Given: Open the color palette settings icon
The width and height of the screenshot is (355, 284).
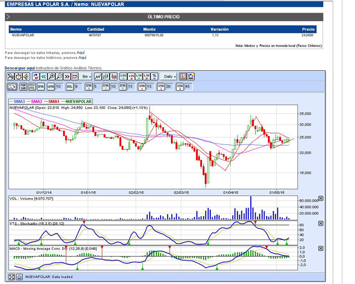Looking at the screenshot, I should coord(191,77).
